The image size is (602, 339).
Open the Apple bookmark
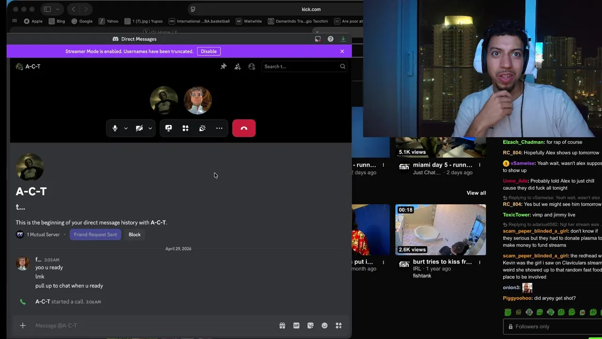(33, 21)
